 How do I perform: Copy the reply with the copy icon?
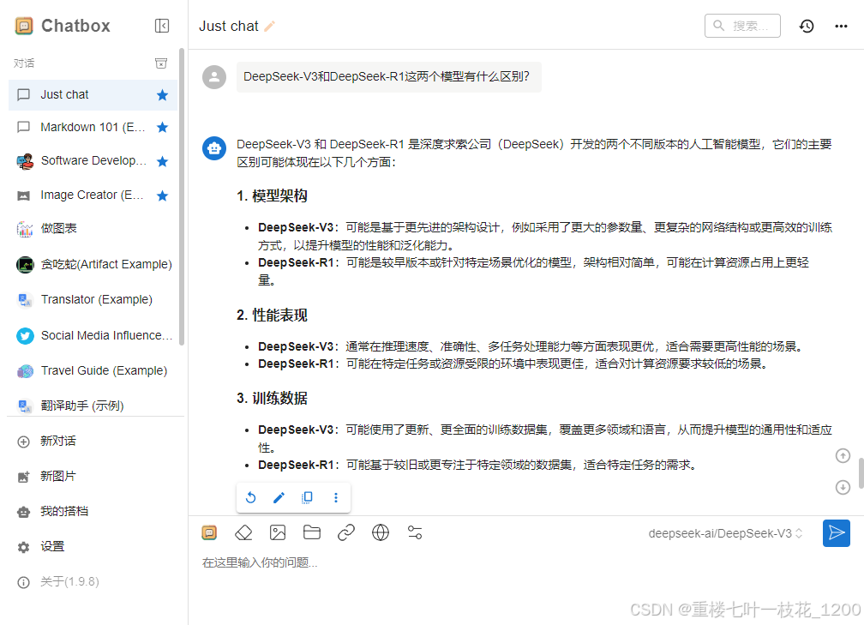pyautogui.click(x=308, y=497)
